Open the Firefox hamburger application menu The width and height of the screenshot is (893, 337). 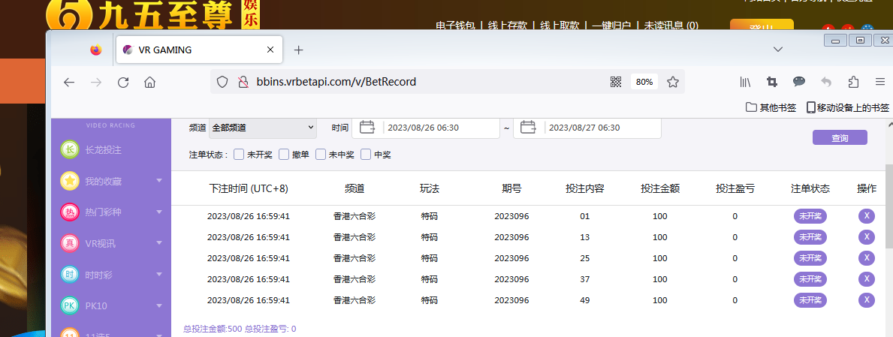[x=879, y=83]
